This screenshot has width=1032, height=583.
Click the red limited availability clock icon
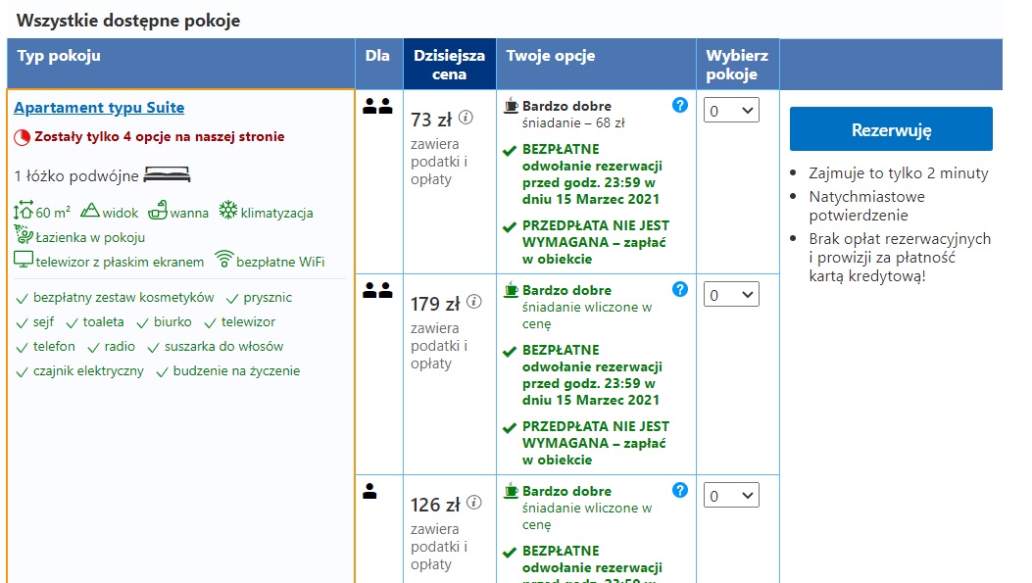23,137
